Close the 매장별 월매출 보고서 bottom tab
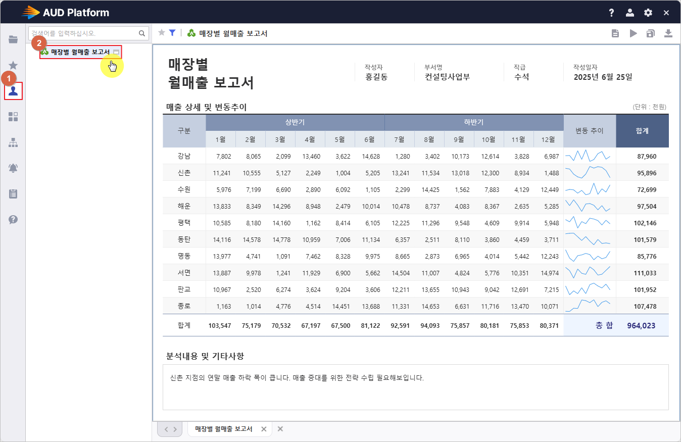The image size is (681, 442). click(x=264, y=429)
